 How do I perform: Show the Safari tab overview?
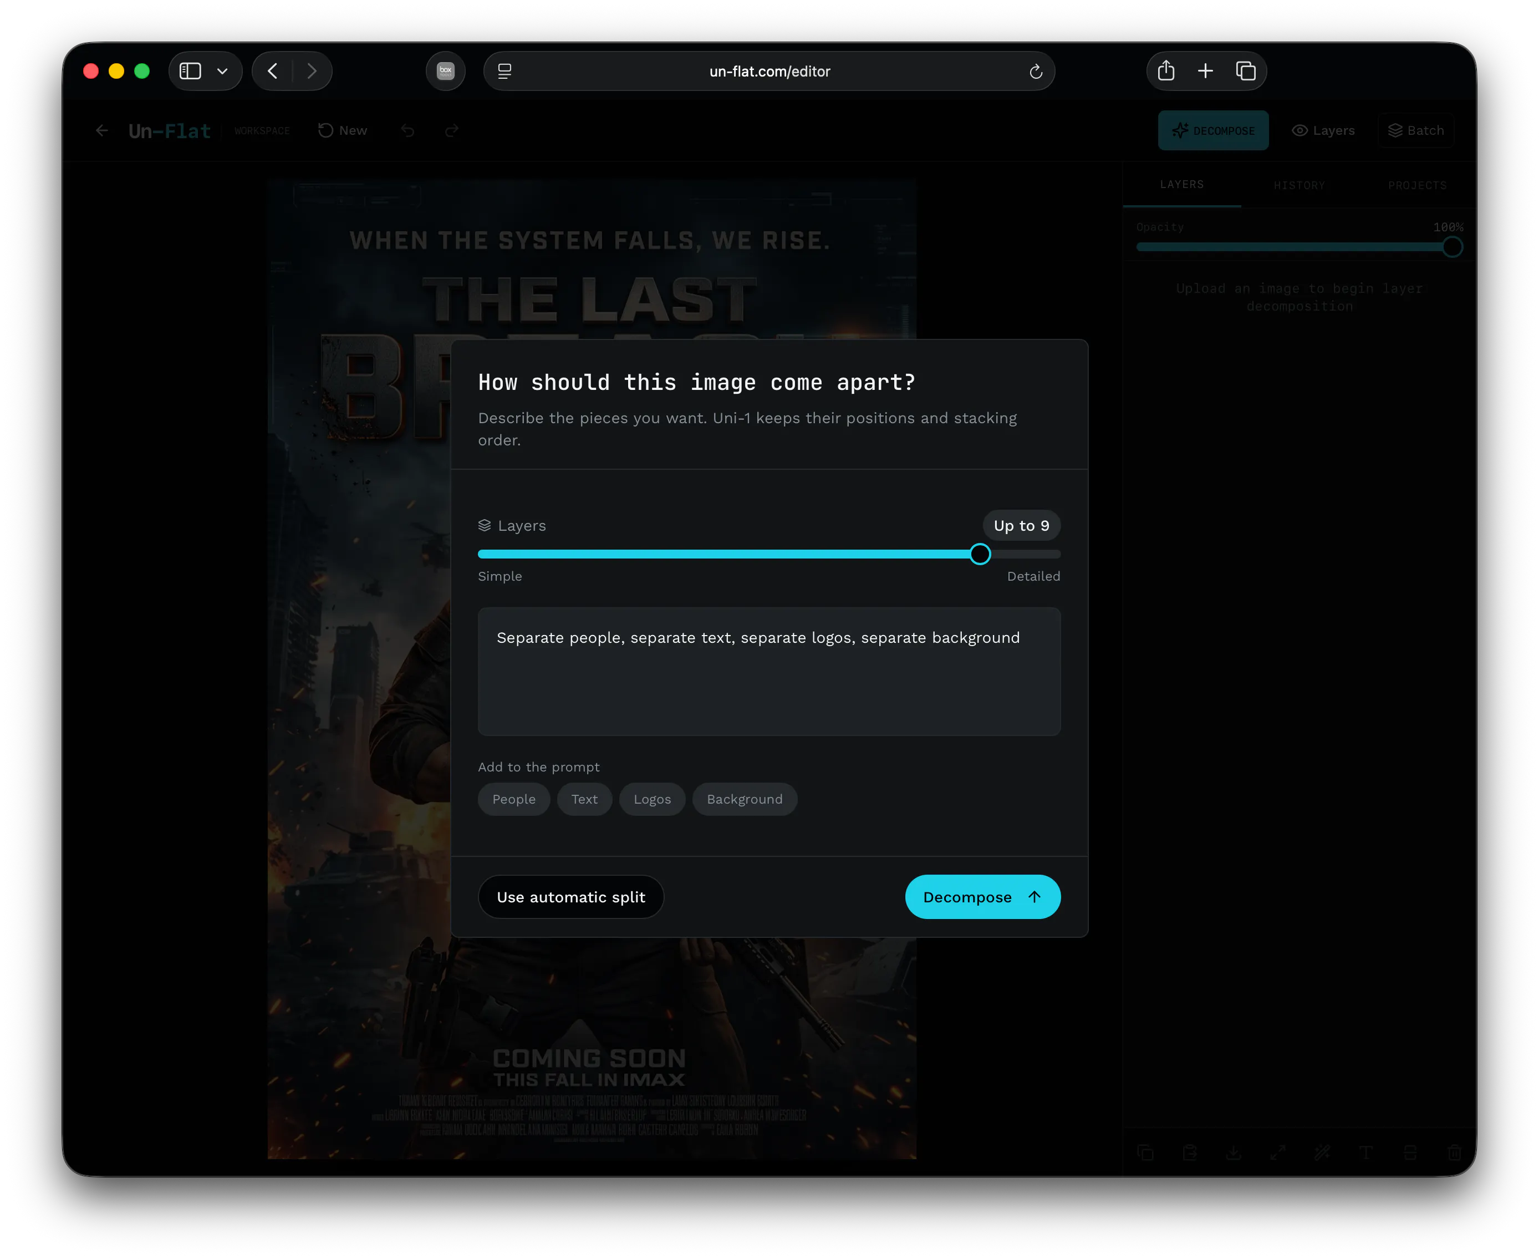click(1245, 71)
